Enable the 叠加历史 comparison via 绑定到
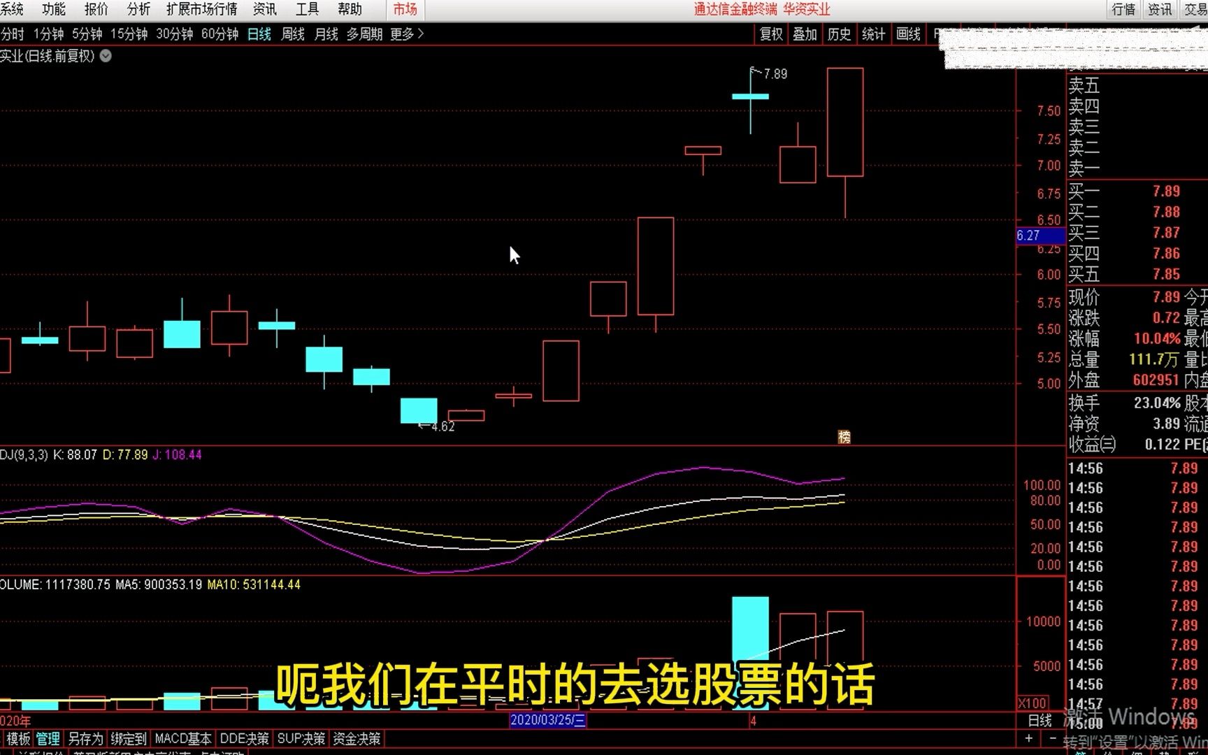Viewport: 1208px width, 755px height. tap(127, 738)
